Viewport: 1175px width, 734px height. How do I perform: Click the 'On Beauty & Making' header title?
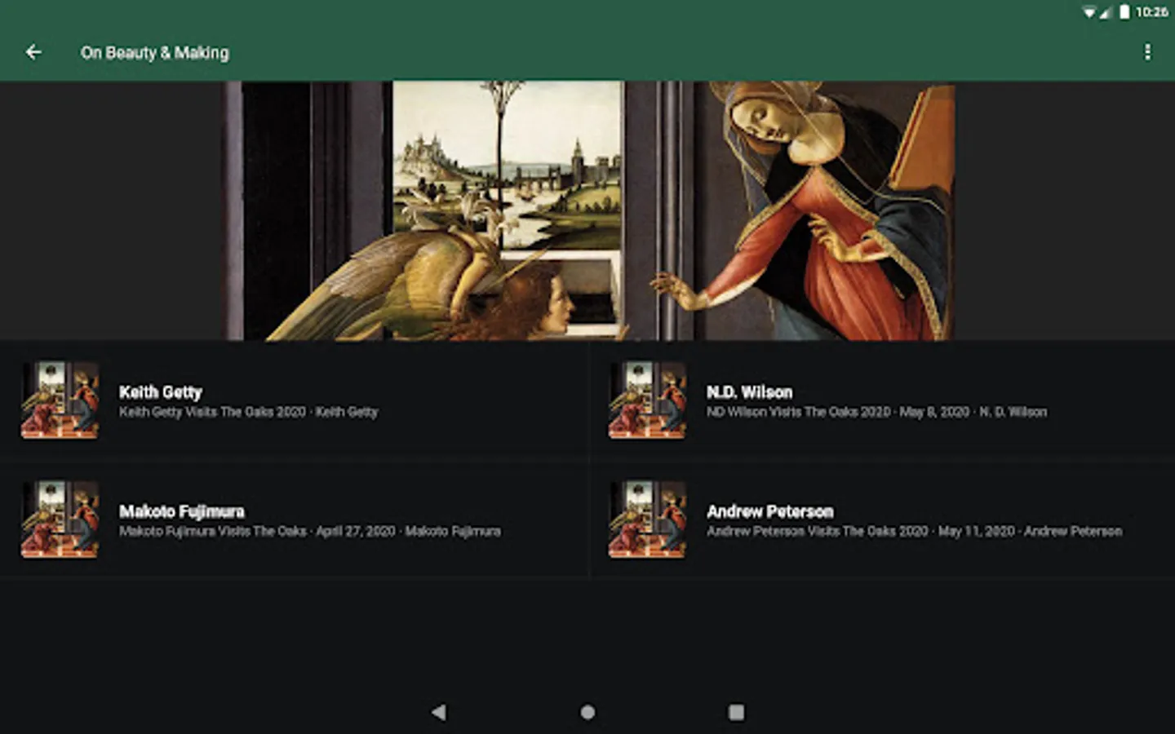coord(154,53)
